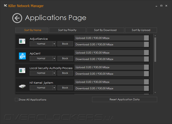Click the square beside ApCent Download bar
This screenshot has width=172, height=124.
[146, 59]
